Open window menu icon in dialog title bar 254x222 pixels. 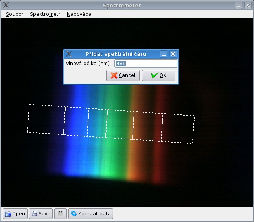click(69, 54)
